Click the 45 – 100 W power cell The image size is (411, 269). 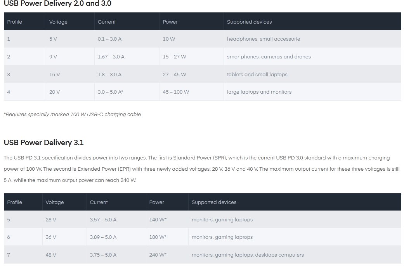176,92
